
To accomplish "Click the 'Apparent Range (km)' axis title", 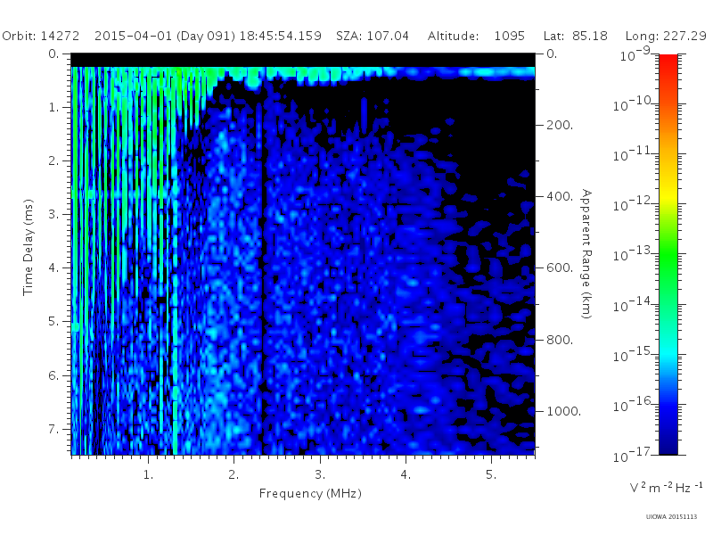I will pos(586,254).
